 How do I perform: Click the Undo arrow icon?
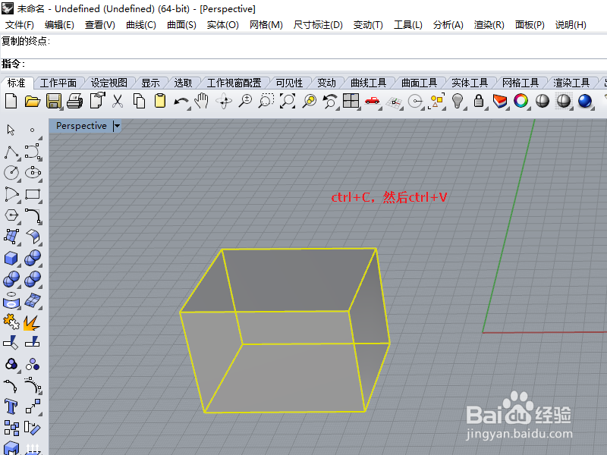point(181,102)
